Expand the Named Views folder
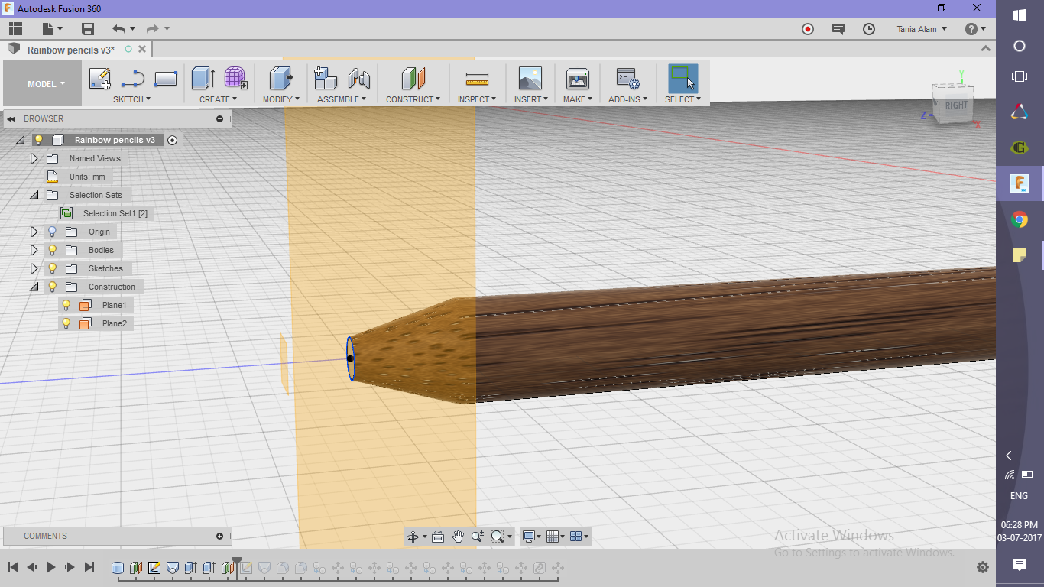The image size is (1044, 587). click(x=34, y=158)
